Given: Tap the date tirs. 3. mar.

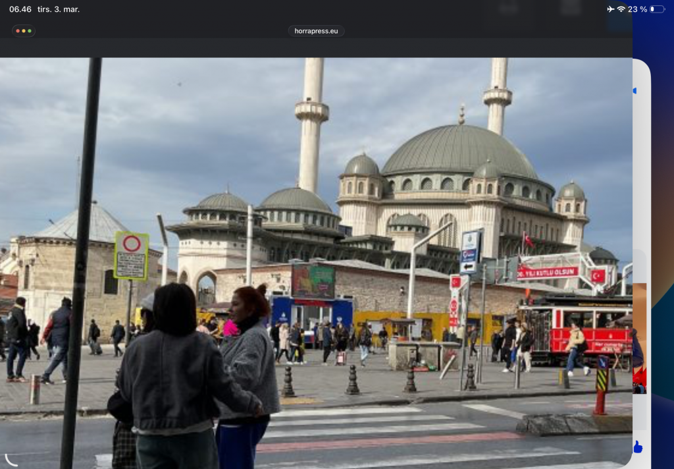Looking at the screenshot, I should click(59, 9).
